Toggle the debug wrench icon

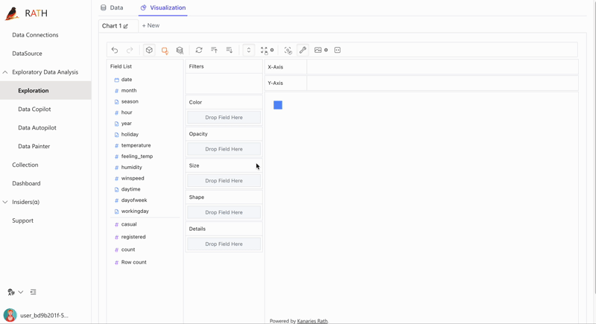(x=302, y=50)
